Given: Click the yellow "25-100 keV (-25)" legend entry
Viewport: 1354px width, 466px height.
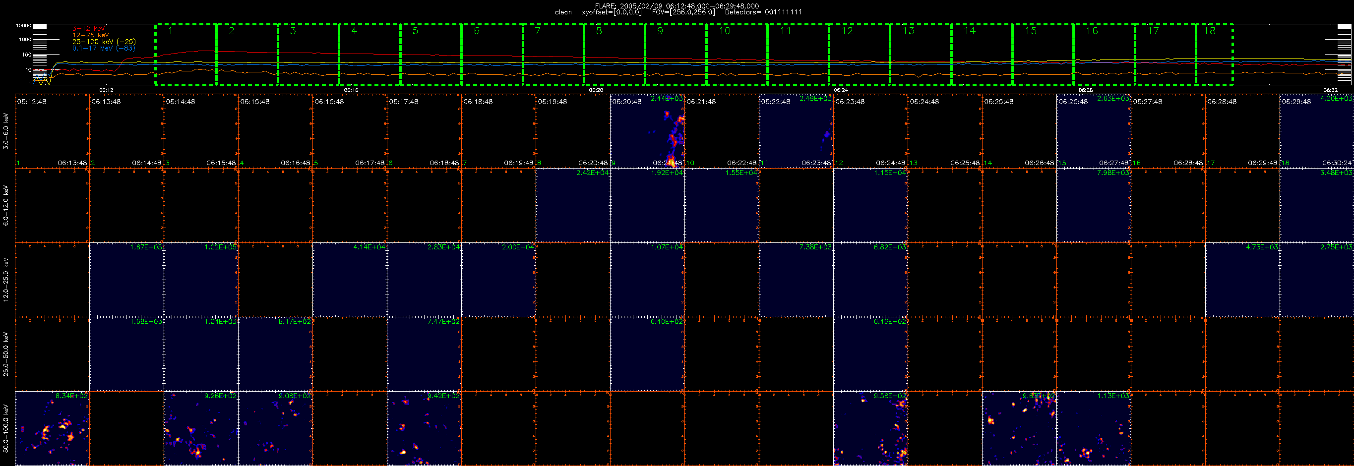Looking at the screenshot, I should coord(104,42).
